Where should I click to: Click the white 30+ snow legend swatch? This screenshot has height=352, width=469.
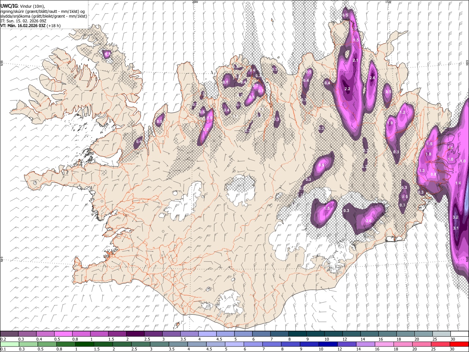pos(460,334)
